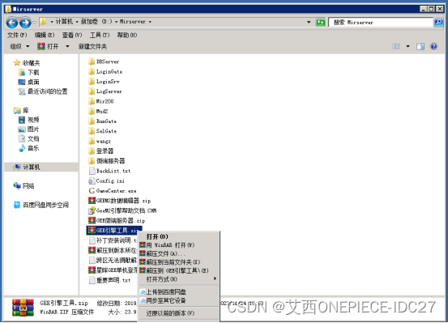Image resolution: width=448 pixels, height=323 pixels.
Task: Click the green refresh icon beside address bar
Action: click(320, 22)
